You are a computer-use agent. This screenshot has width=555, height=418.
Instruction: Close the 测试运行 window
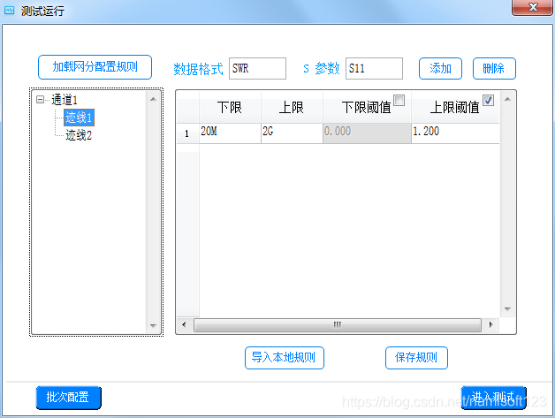pyautogui.click(x=533, y=7)
